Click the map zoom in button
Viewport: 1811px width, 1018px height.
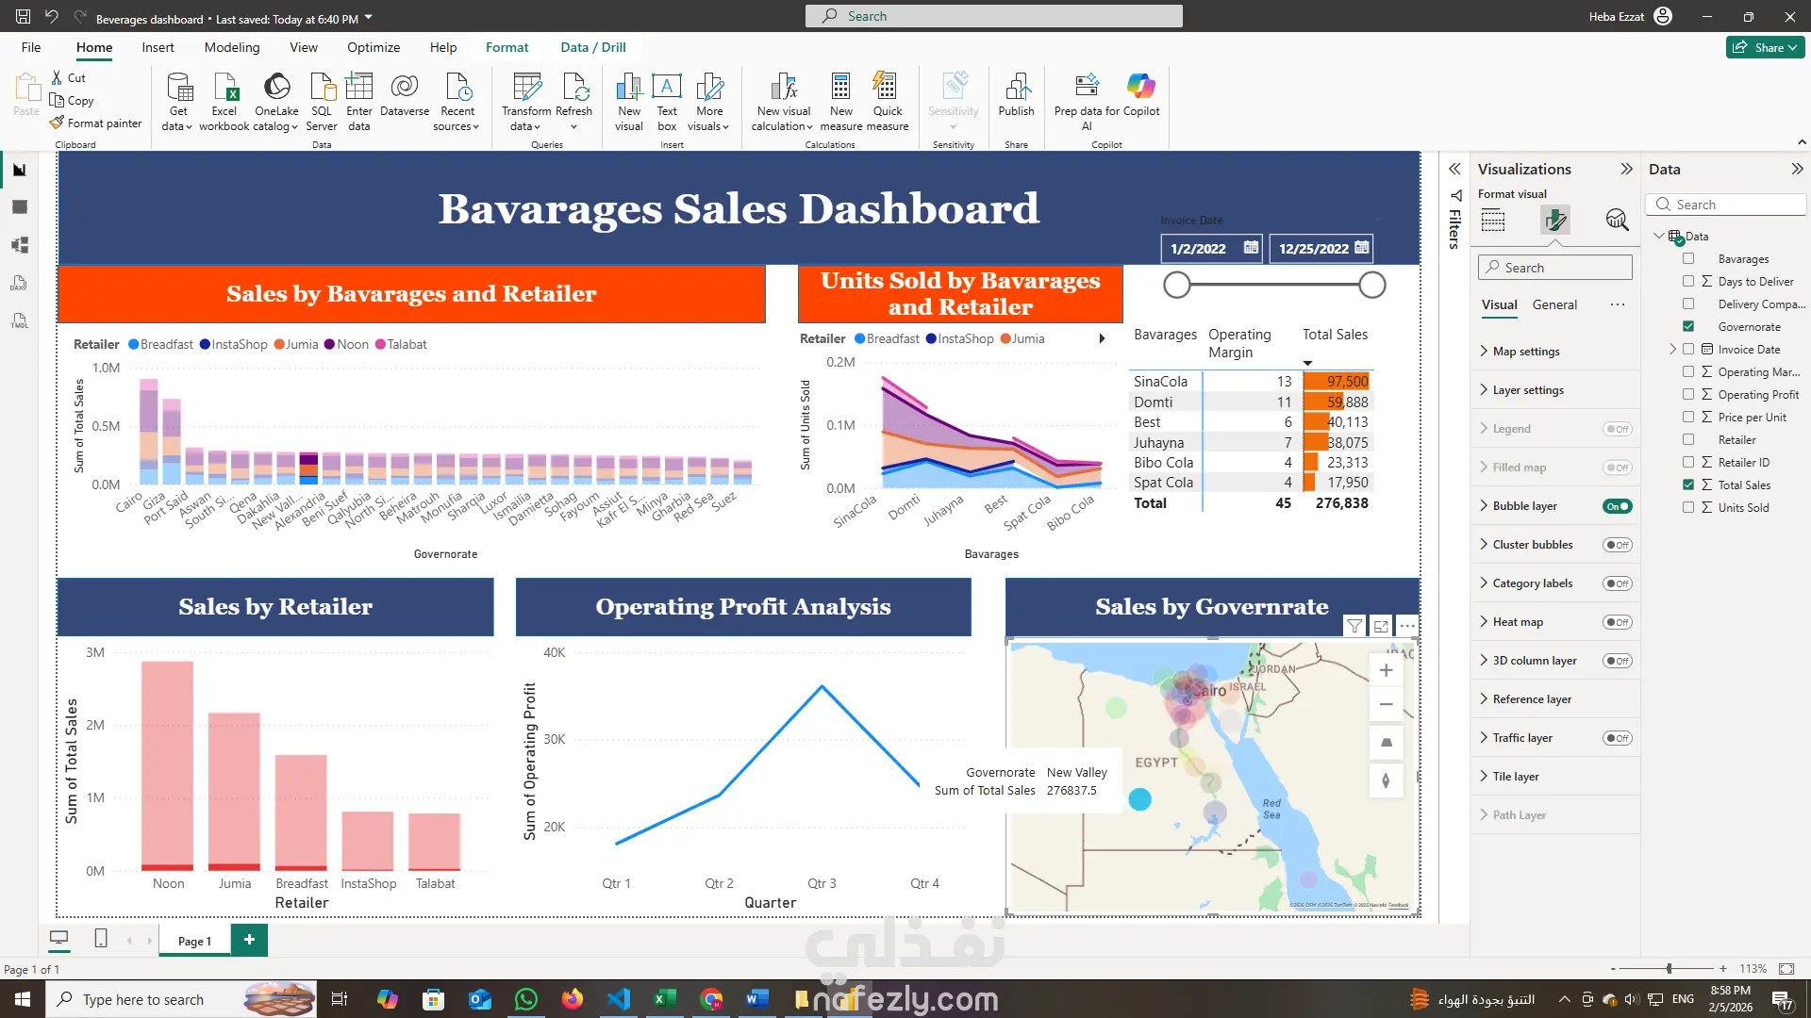point(1386,670)
